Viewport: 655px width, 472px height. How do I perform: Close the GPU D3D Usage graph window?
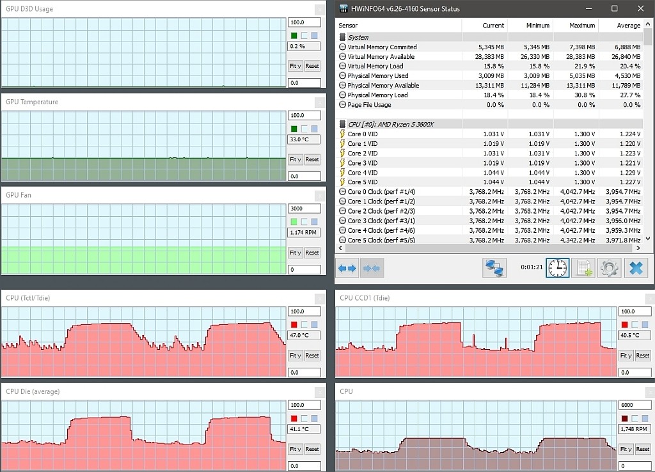(x=320, y=9)
